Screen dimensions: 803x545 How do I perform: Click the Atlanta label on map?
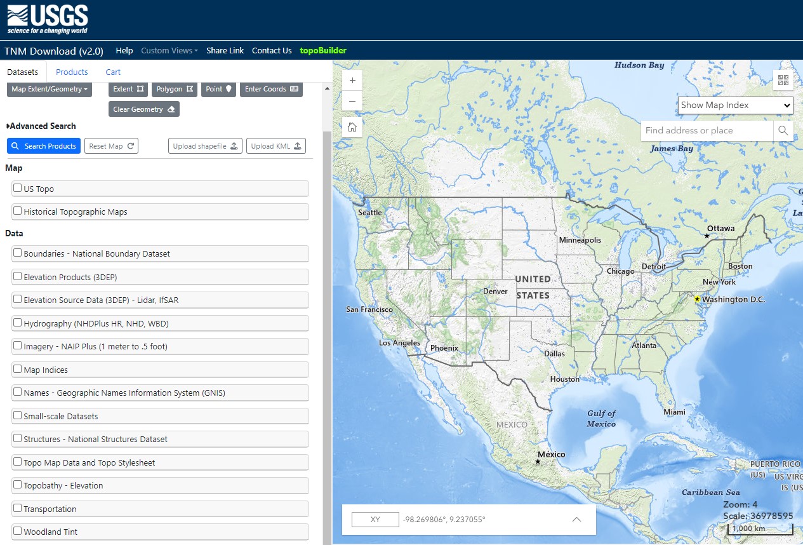[644, 346]
